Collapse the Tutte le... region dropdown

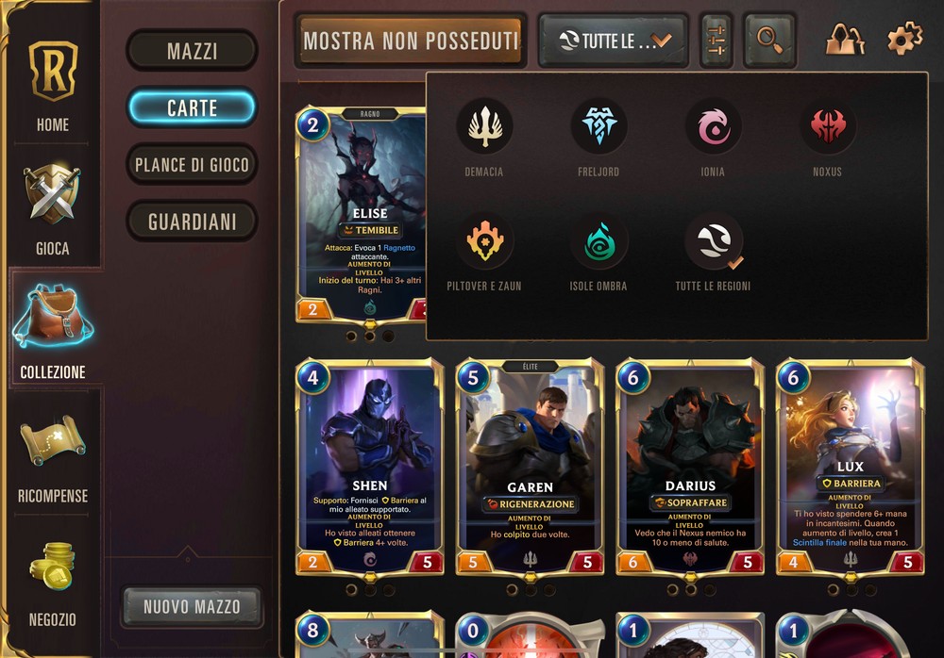pyautogui.click(x=613, y=41)
